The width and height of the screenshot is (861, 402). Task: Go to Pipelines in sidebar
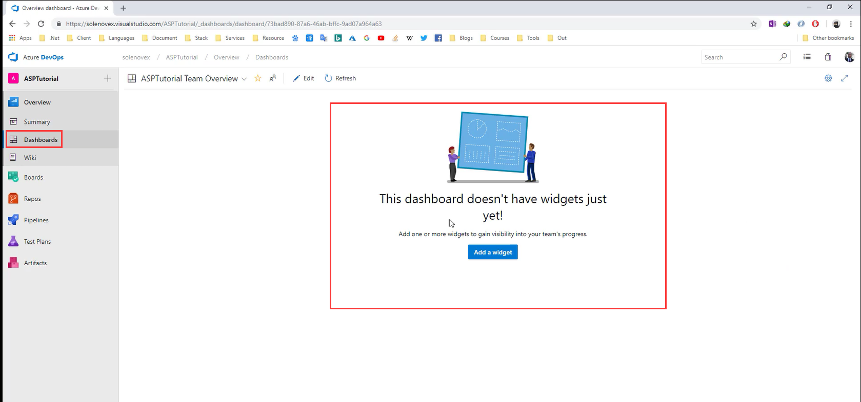tap(36, 220)
